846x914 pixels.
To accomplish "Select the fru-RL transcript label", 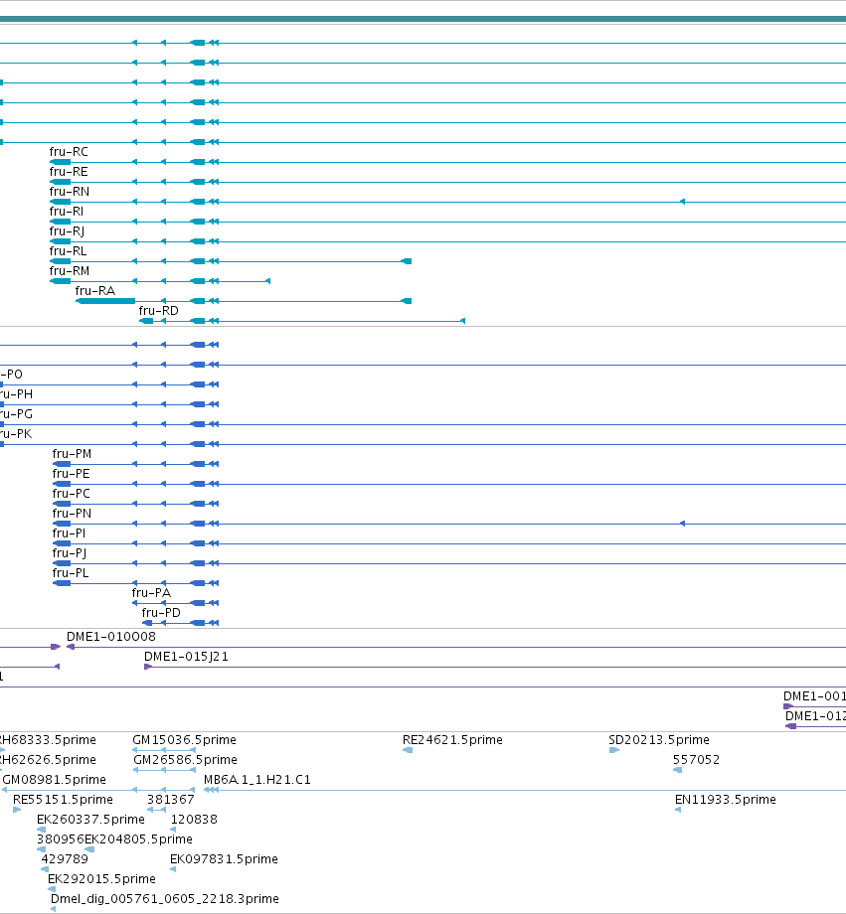I will coord(69,250).
